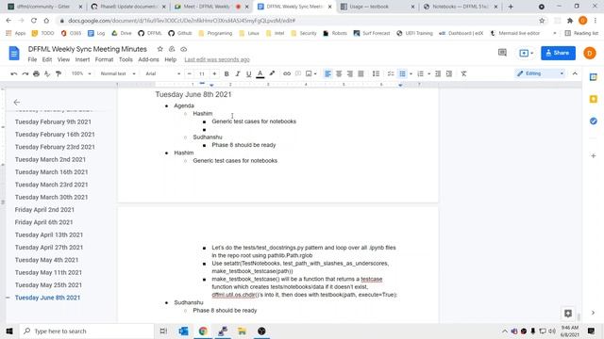Get add-ons with plus icon
The image size is (604, 339).
[594, 156]
